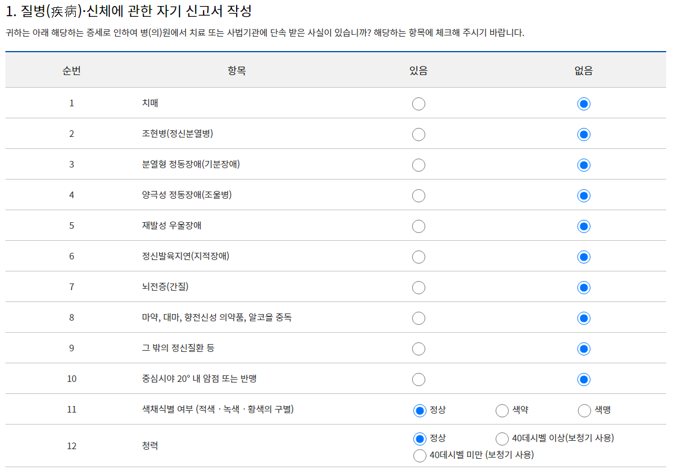Choose 없음 for 양극성 정동장애(조울병)

(x=583, y=196)
